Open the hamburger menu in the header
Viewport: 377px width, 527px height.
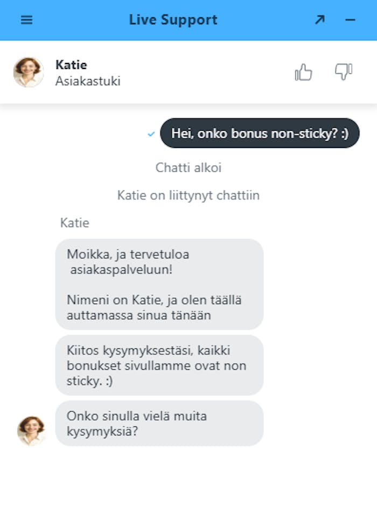click(x=26, y=20)
